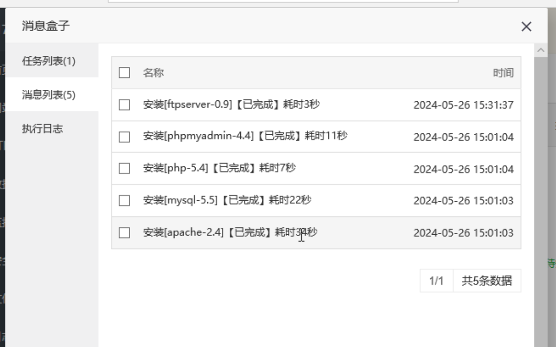
Task: Toggle the select-all checkbox in header
Action: (x=124, y=73)
